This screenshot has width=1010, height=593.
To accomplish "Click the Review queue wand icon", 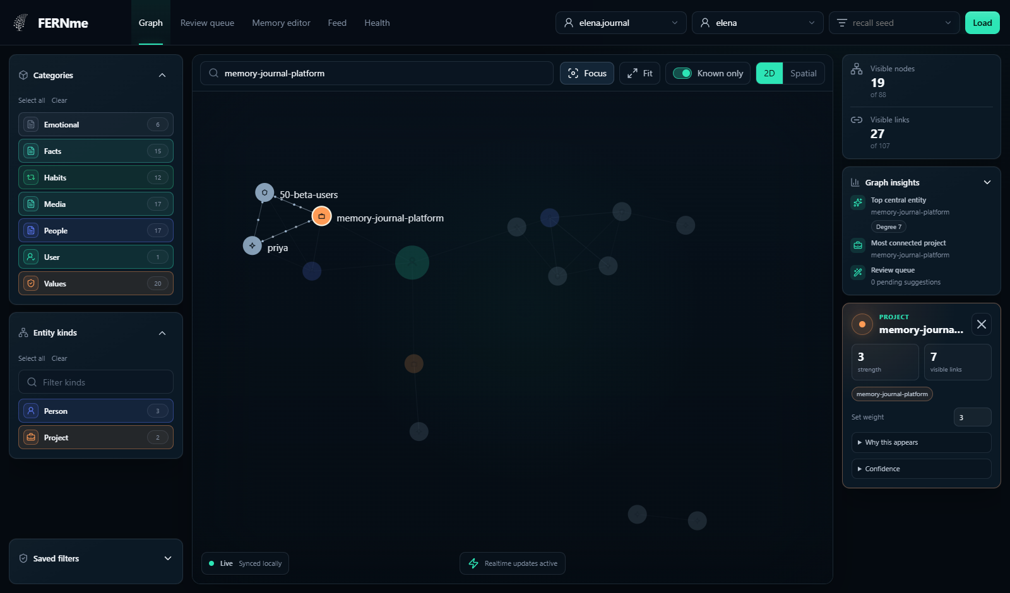I will pyautogui.click(x=858, y=273).
